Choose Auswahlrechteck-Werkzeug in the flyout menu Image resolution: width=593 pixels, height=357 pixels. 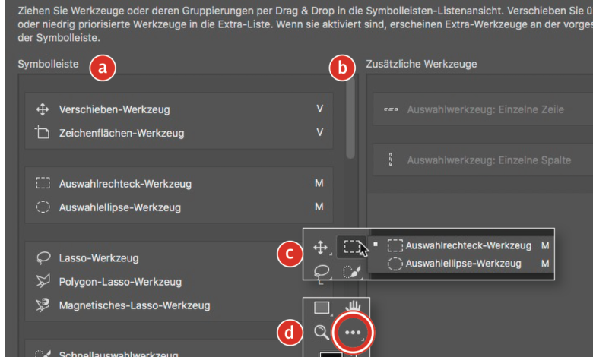pyautogui.click(x=461, y=245)
